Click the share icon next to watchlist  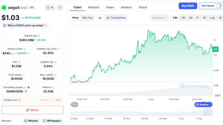coord(60,7)
